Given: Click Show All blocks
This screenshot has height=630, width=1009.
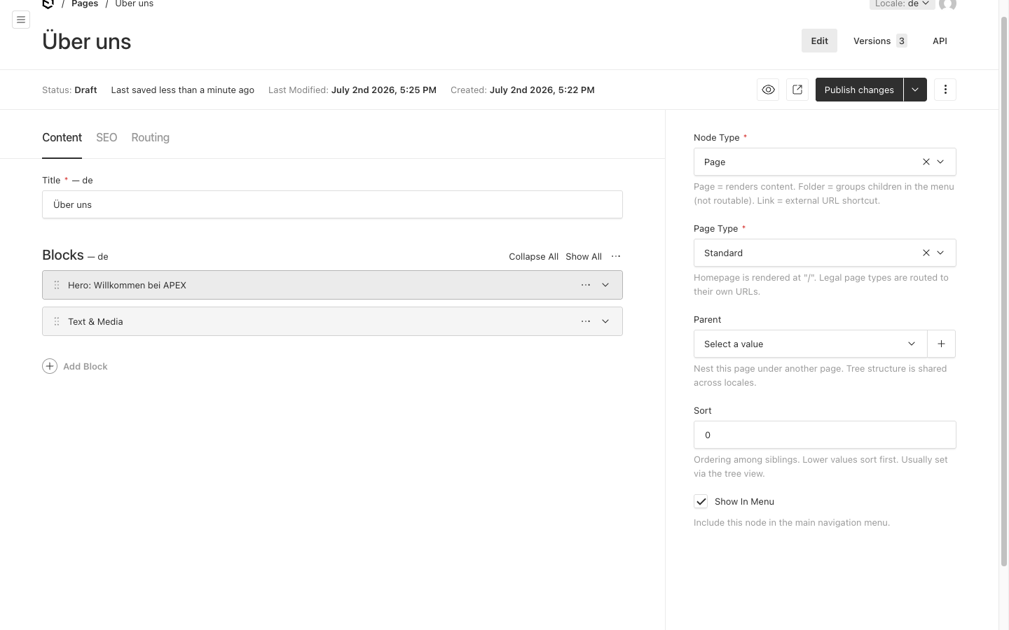Looking at the screenshot, I should coord(584,257).
